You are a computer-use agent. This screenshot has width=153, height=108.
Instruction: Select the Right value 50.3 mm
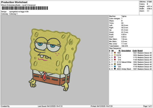125,28
